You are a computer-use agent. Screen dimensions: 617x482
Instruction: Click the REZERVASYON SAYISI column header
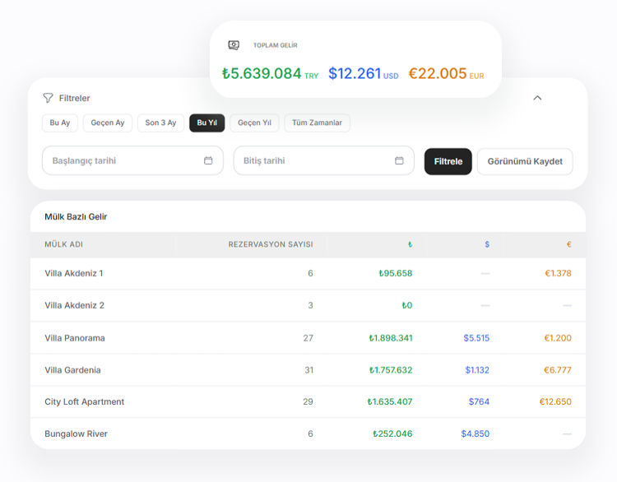[x=271, y=244]
